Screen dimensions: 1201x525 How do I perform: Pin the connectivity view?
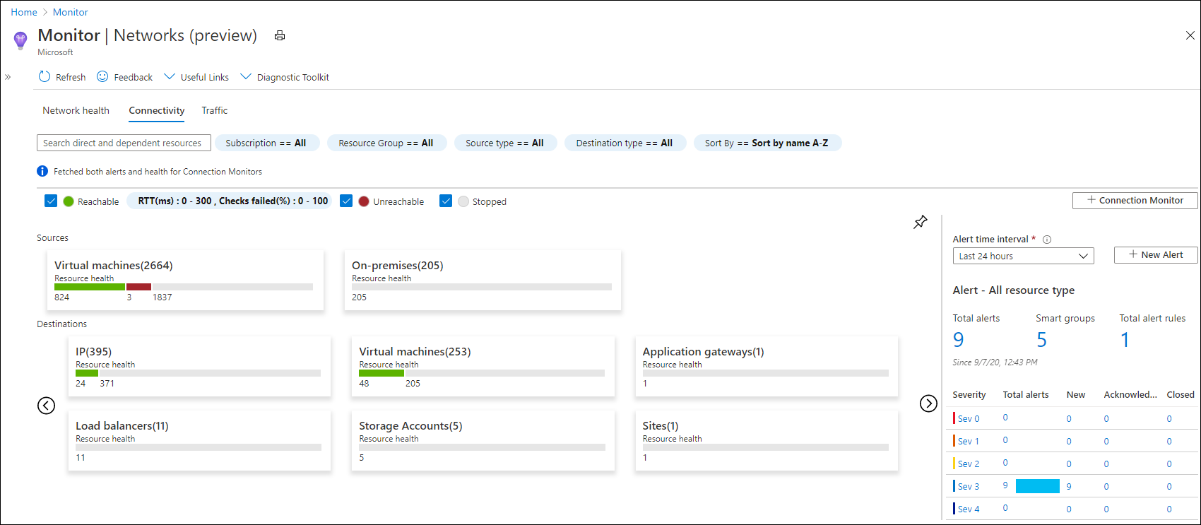921,222
